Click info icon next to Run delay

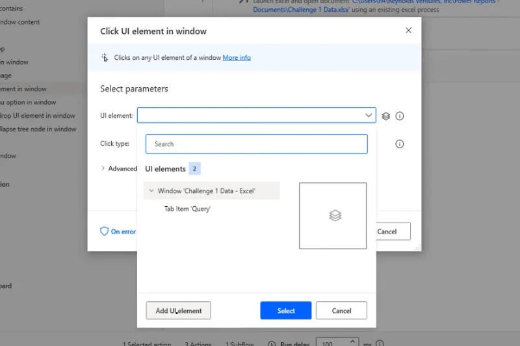[380, 343]
